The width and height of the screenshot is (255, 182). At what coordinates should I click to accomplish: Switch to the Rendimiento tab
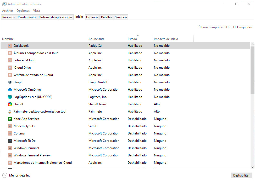(x=27, y=17)
